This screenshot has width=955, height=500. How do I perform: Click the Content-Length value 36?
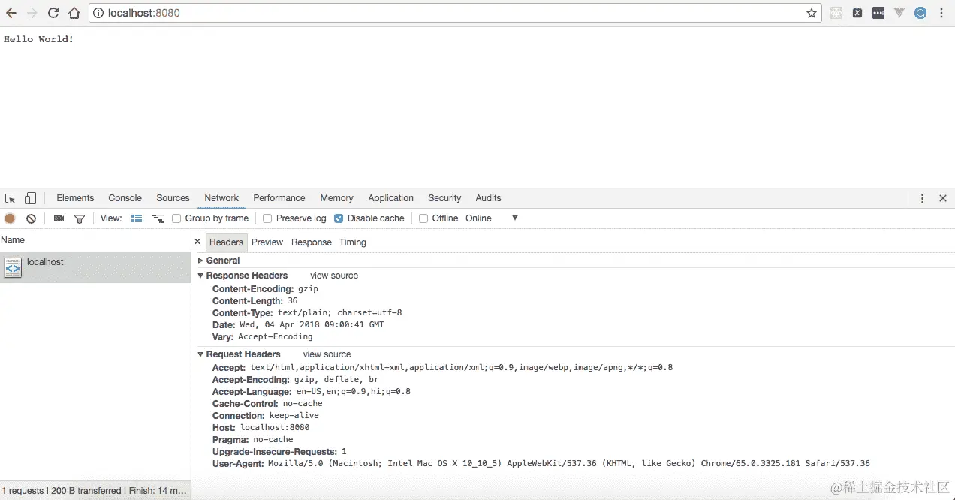coord(292,301)
